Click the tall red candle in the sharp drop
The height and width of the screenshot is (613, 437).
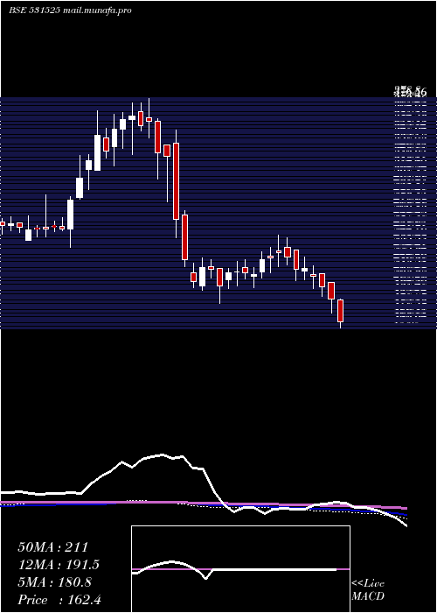coord(176,181)
